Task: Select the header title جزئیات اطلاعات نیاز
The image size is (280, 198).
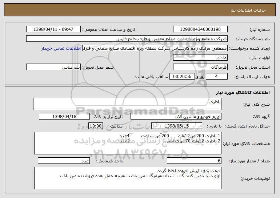Action: tap(248, 10)
